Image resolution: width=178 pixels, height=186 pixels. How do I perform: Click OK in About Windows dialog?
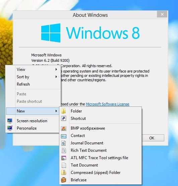tap(153, 138)
